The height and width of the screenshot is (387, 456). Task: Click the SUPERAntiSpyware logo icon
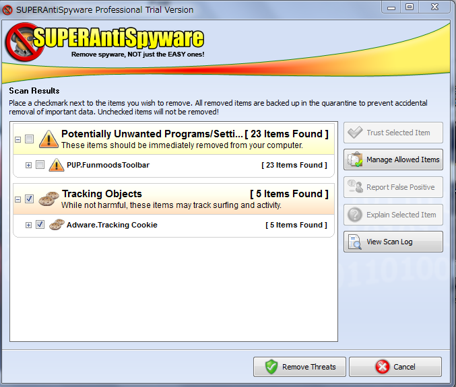[x=24, y=42]
